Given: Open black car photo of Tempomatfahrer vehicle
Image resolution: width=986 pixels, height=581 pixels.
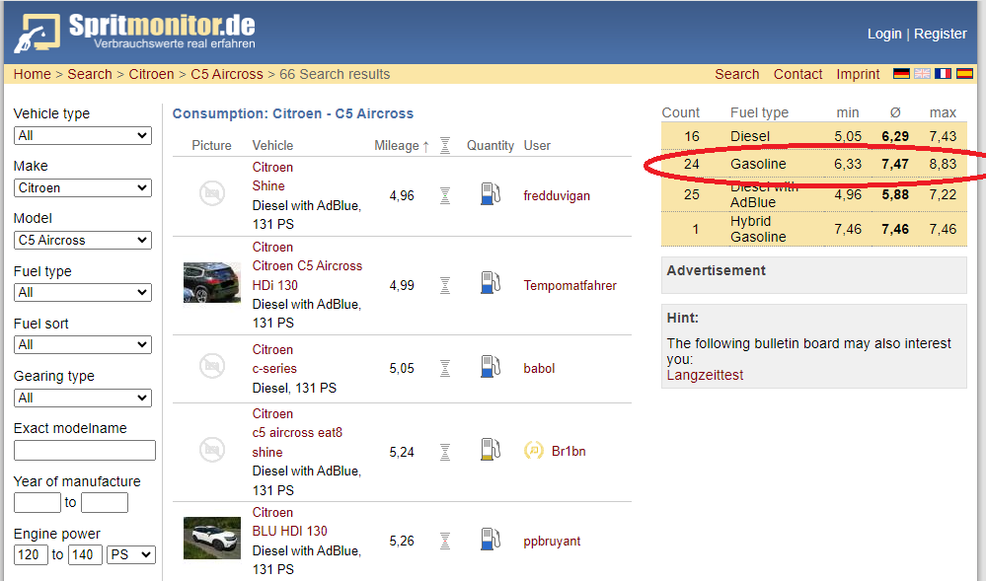Looking at the screenshot, I should [x=212, y=283].
